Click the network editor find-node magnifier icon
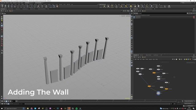 click(193, 59)
